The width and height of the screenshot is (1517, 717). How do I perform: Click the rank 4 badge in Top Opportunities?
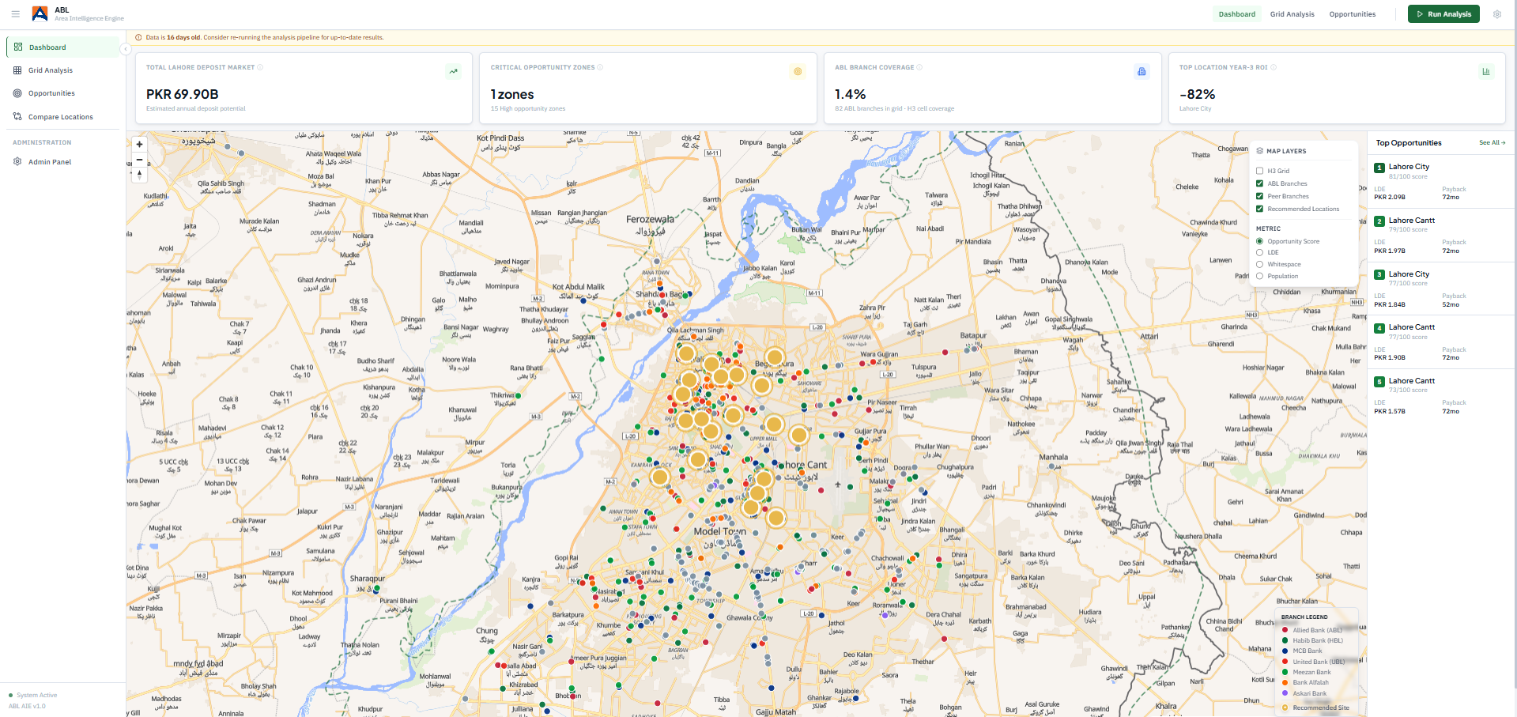click(1379, 328)
